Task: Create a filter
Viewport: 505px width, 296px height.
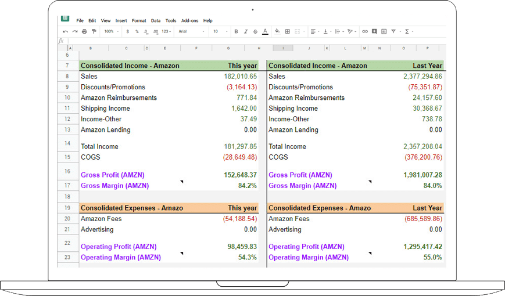Action: tap(393, 31)
